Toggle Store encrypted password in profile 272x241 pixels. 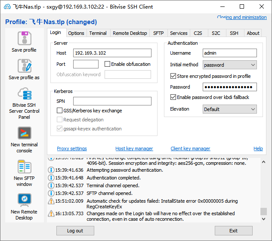(x=173, y=76)
